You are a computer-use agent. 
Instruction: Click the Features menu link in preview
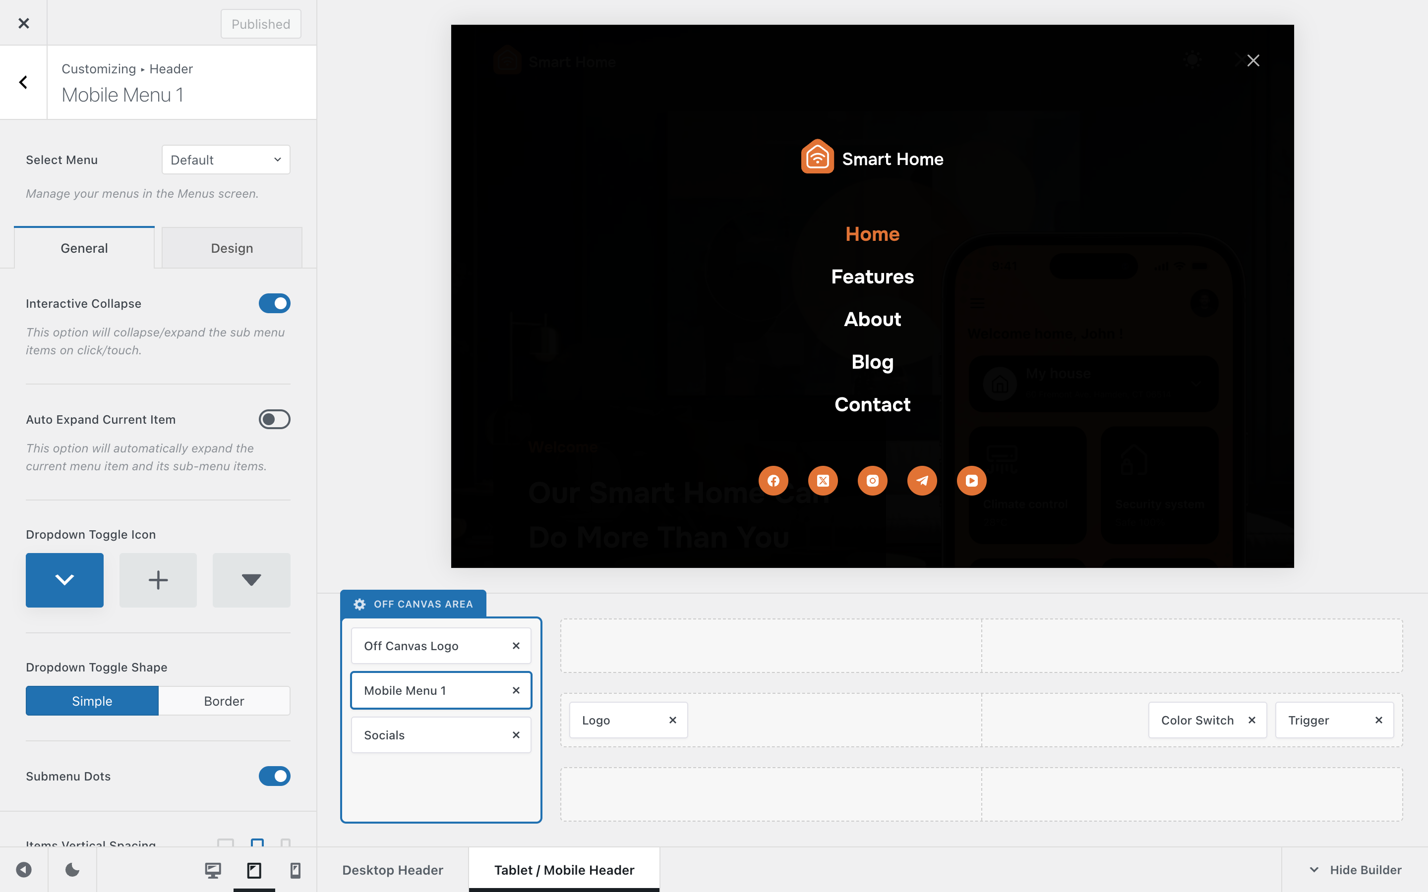pos(872,277)
